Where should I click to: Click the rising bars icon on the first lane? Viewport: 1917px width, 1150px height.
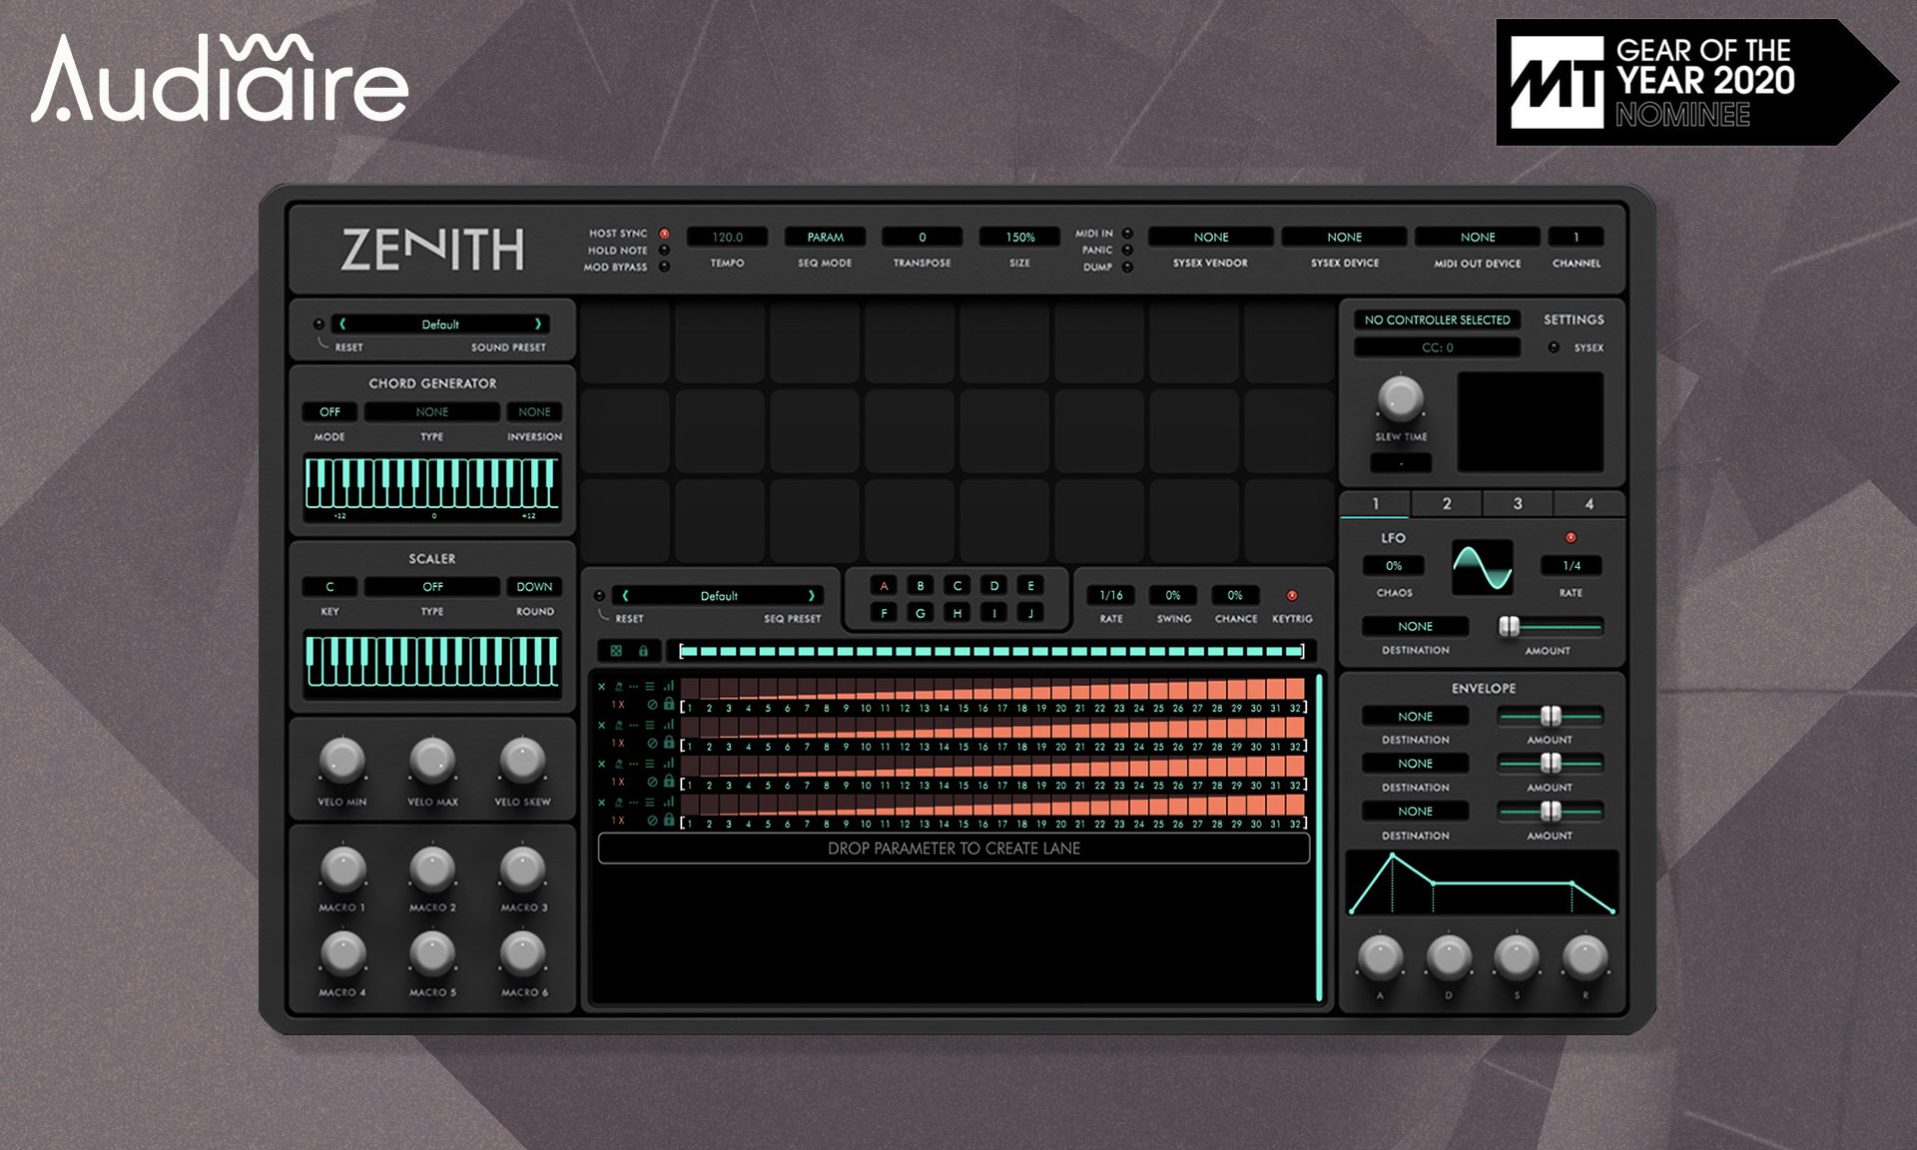pos(668,687)
